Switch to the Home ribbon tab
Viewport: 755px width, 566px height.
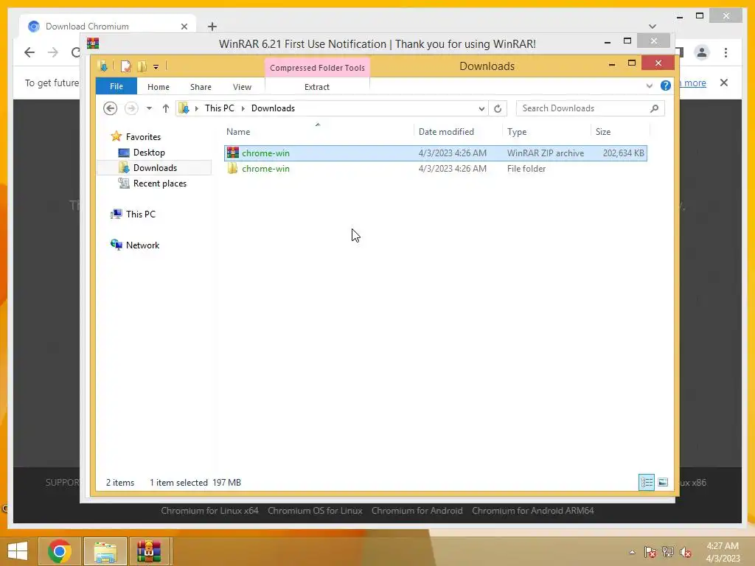click(159, 87)
